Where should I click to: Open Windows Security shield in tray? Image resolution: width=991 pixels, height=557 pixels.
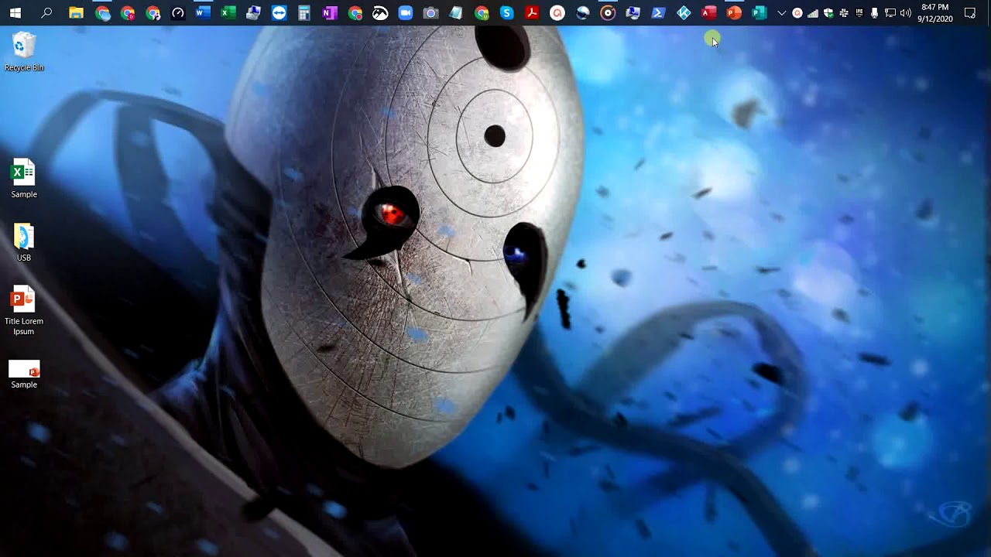(x=828, y=13)
